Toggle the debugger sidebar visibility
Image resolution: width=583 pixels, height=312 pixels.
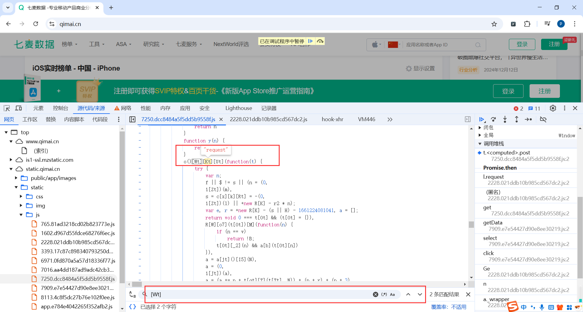[x=468, y=119]
